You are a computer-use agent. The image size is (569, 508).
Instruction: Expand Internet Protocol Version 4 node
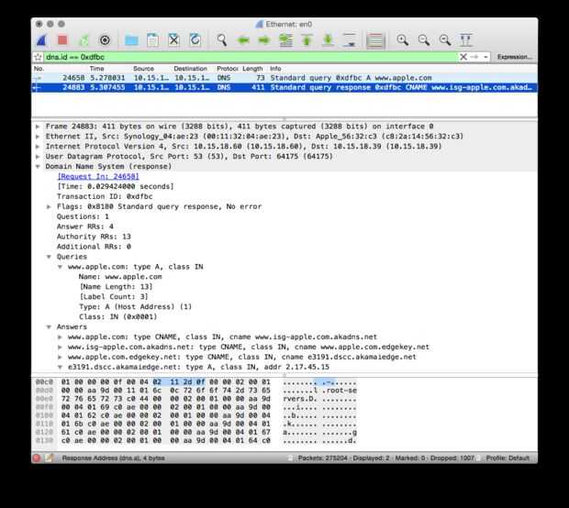coord(38,147)
